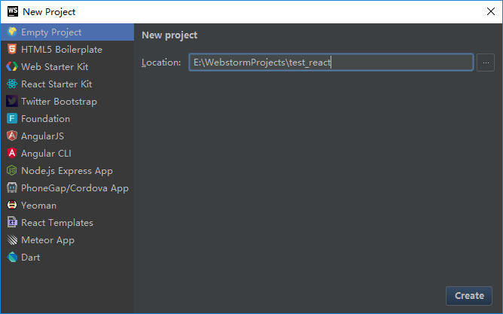Select Dart project type
Viewport: 503px width, 314px height.
pyautogui.click(x=67, y=258)
